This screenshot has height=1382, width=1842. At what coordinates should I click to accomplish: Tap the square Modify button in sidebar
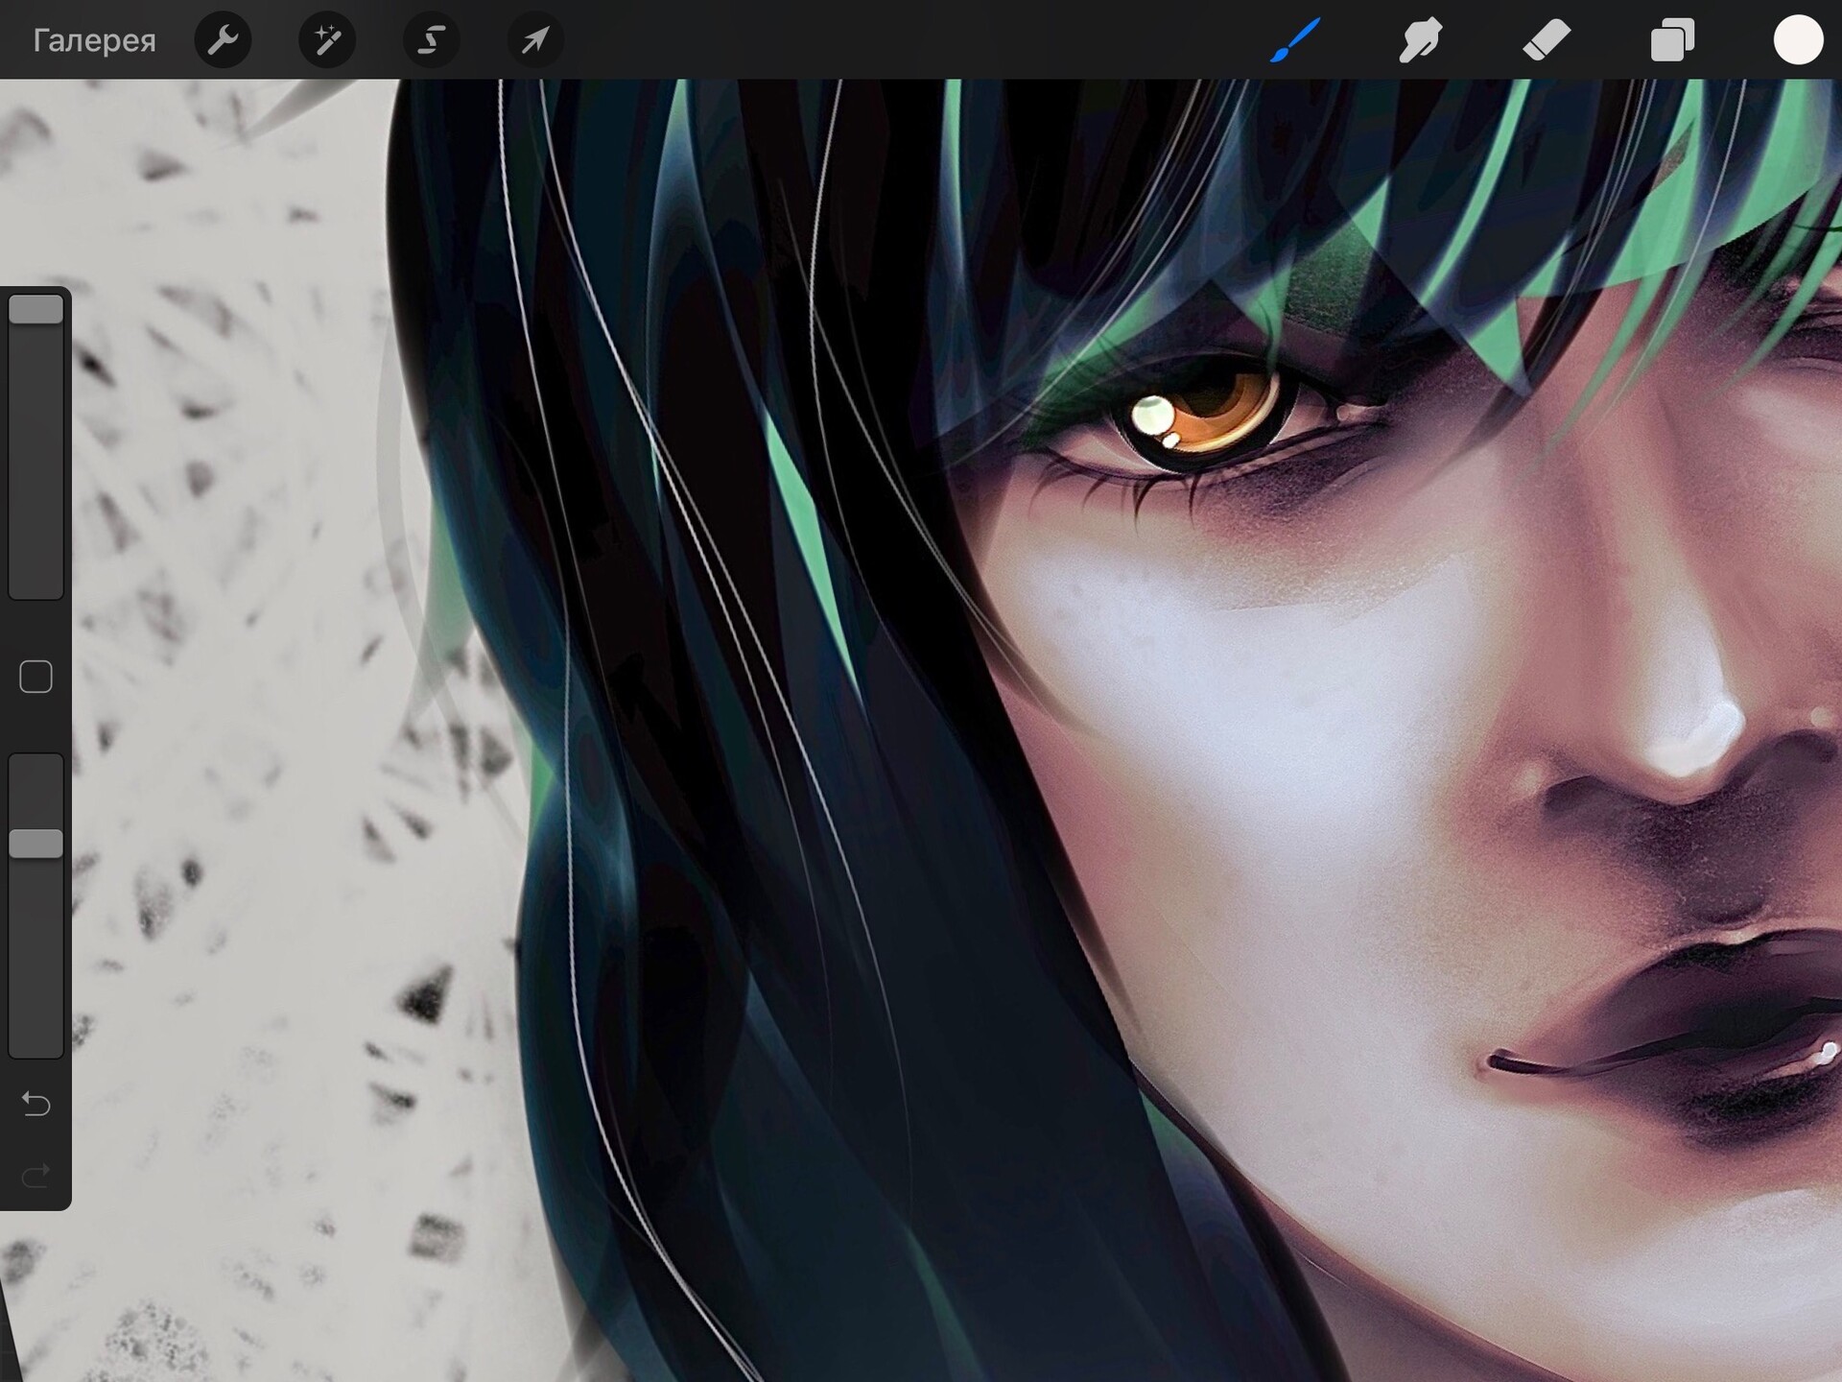click(x=36, y=677)
